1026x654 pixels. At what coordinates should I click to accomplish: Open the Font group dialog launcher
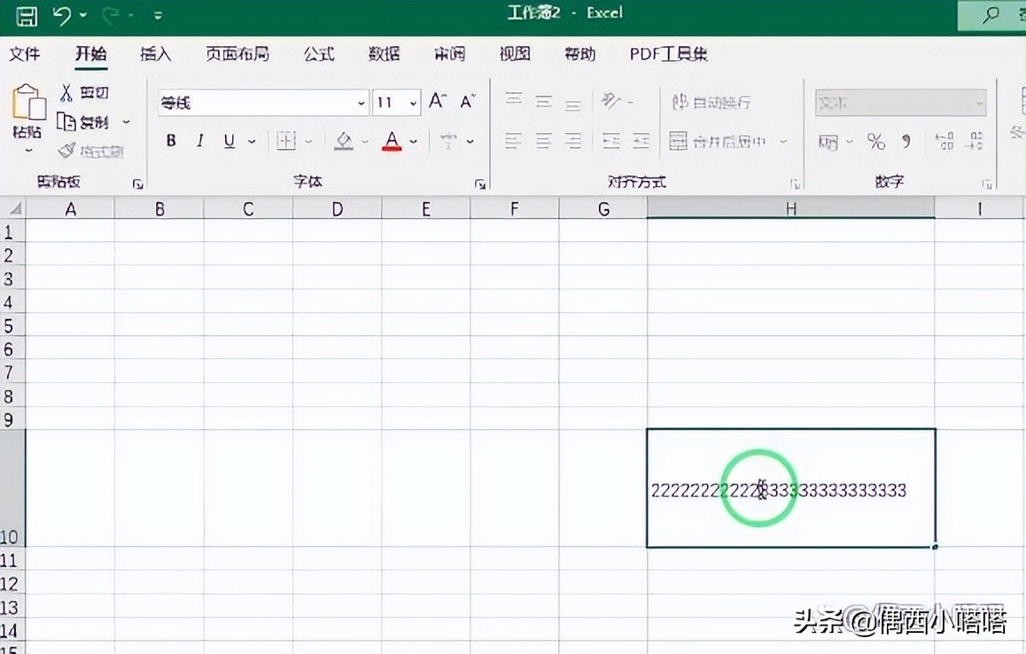(x=480, y=183)
